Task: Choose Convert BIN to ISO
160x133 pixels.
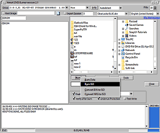Action: coord(100,90)
